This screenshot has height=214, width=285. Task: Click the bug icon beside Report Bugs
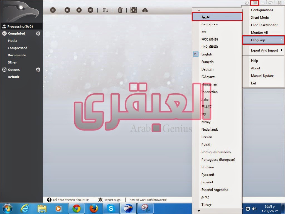pos(100,200)
